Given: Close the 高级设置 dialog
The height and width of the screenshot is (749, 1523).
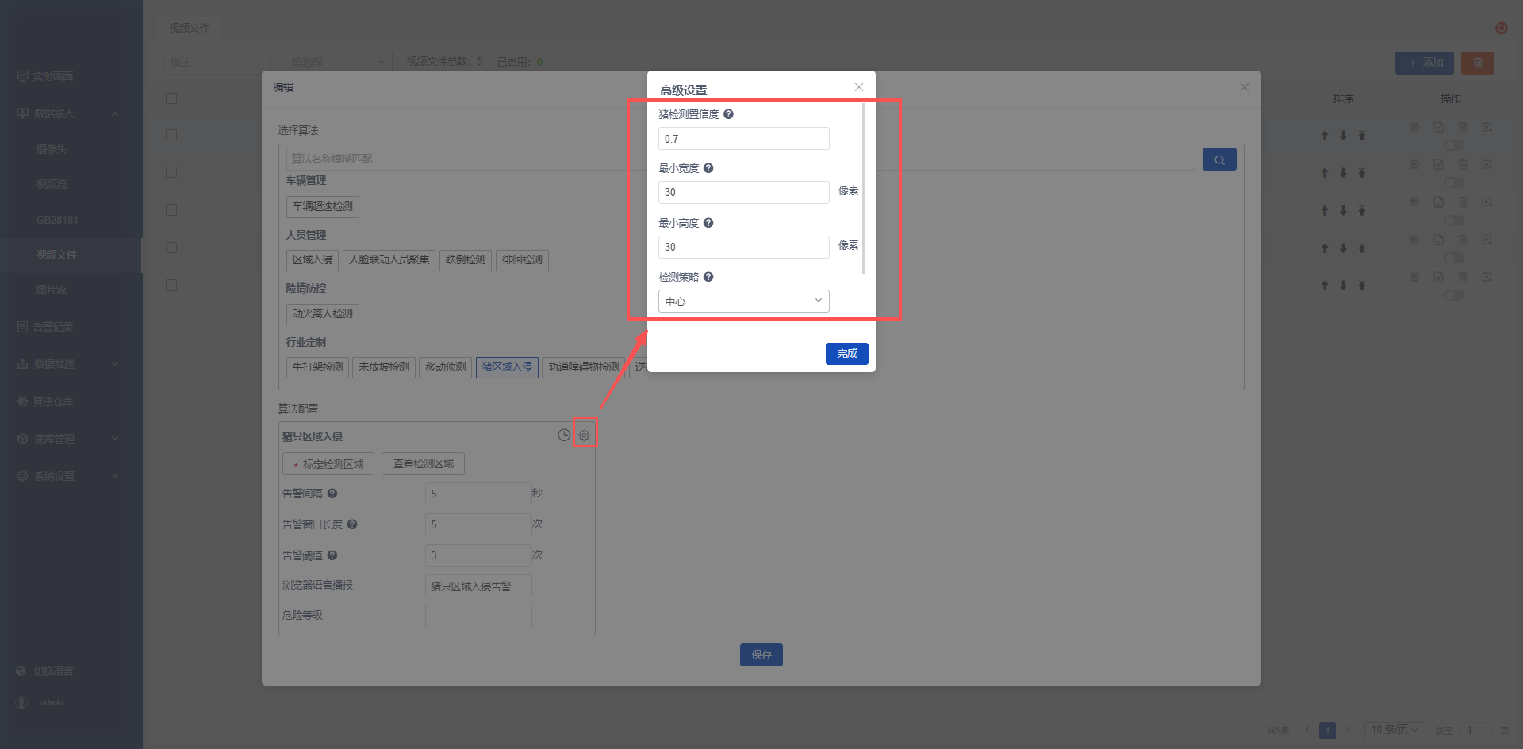Looking at the screenshot, I should click(859, 87).
